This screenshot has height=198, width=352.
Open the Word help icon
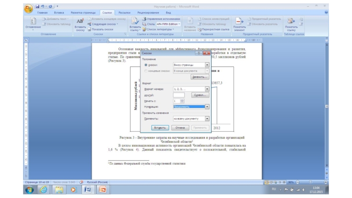326,13
